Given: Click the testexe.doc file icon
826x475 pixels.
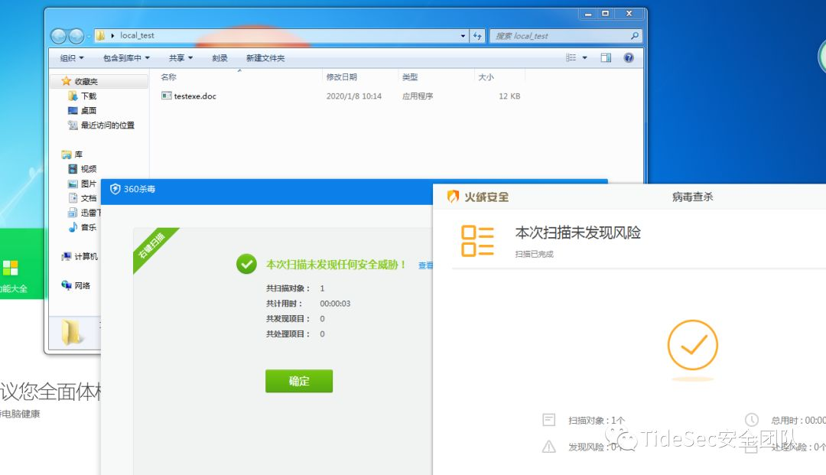Looking at the screenshot, I should click(x=167, y=96).
